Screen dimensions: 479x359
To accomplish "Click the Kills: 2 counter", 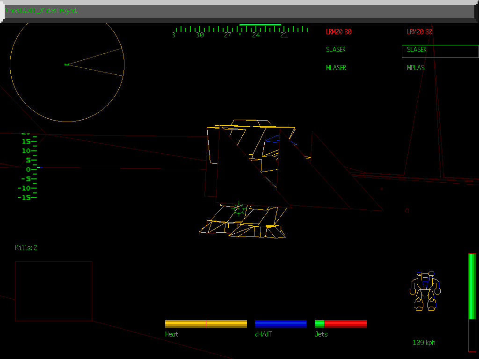I will coord(26,248).
